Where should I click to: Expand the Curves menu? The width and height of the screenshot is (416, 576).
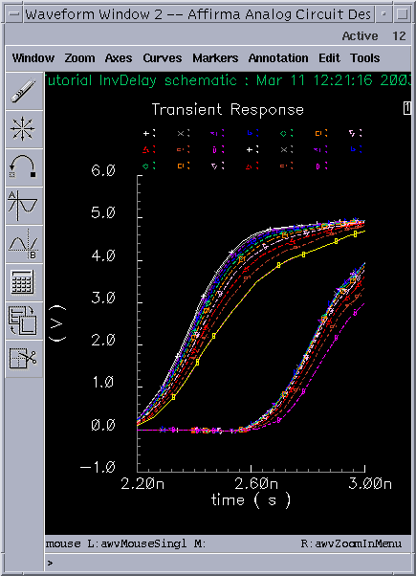tap(163, 58)
